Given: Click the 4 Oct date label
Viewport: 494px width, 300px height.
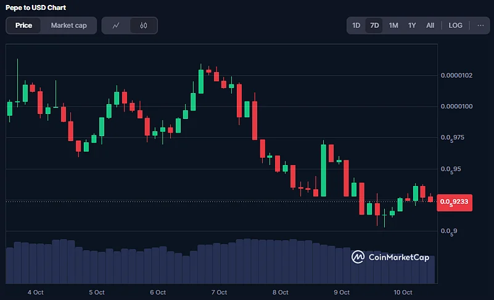Looking at the screenshot, I should click(x=35, y=292).
